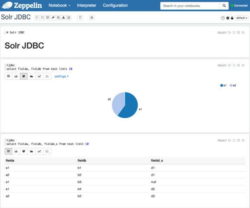
Task: Switch table paragraph to scatter chart
Action: coord(47,151)
